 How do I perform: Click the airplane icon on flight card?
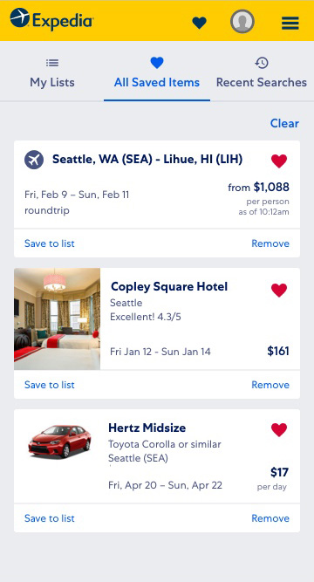tap(34, 160)
